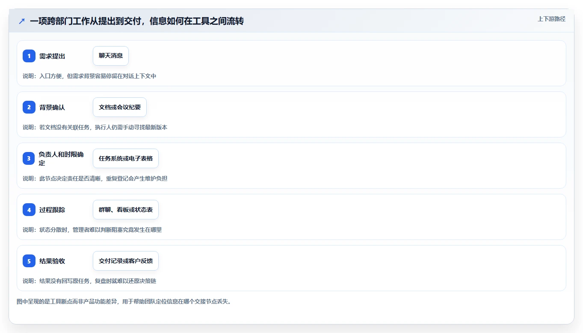Click the arrow icon beside the title
The image size is (583, 333).
(x=22, y=21)
